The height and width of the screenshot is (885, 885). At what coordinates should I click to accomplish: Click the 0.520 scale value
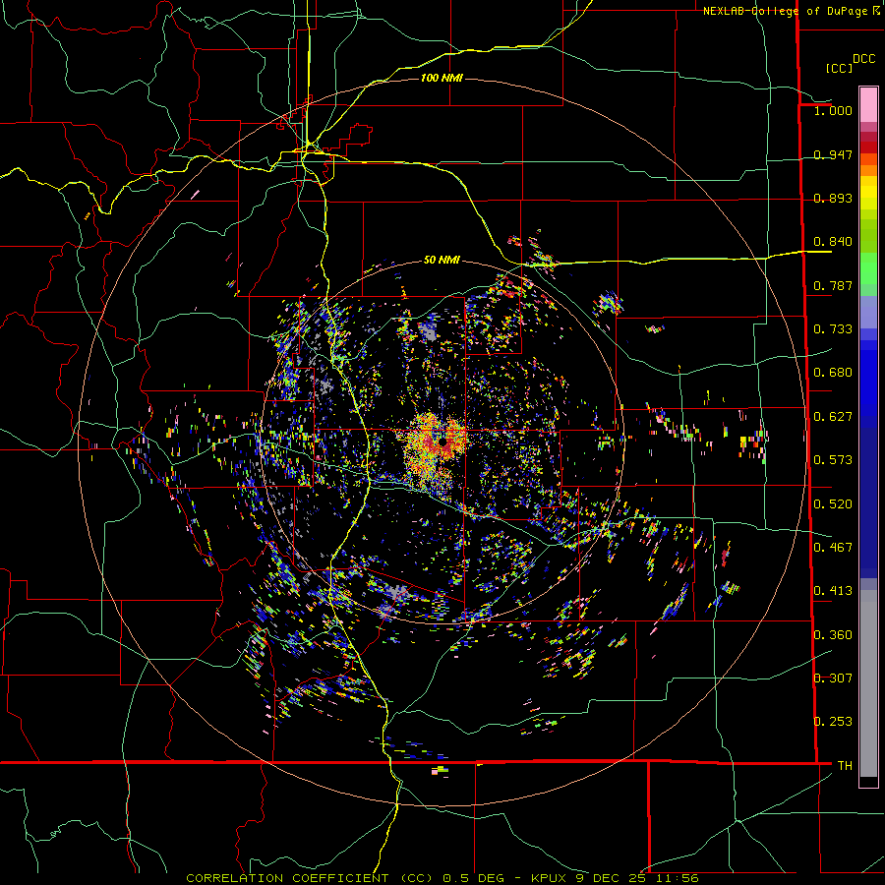(x=833, y=504)
